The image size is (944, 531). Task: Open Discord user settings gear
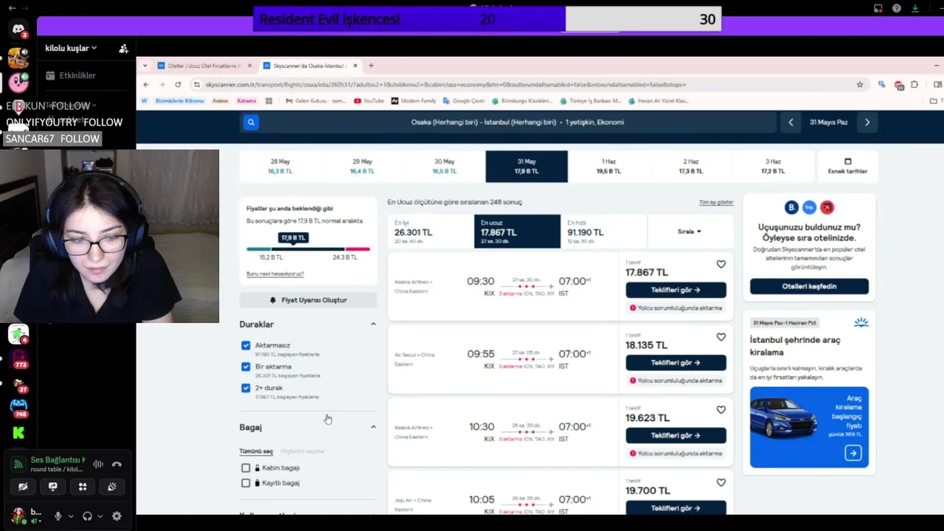[117, 516]
